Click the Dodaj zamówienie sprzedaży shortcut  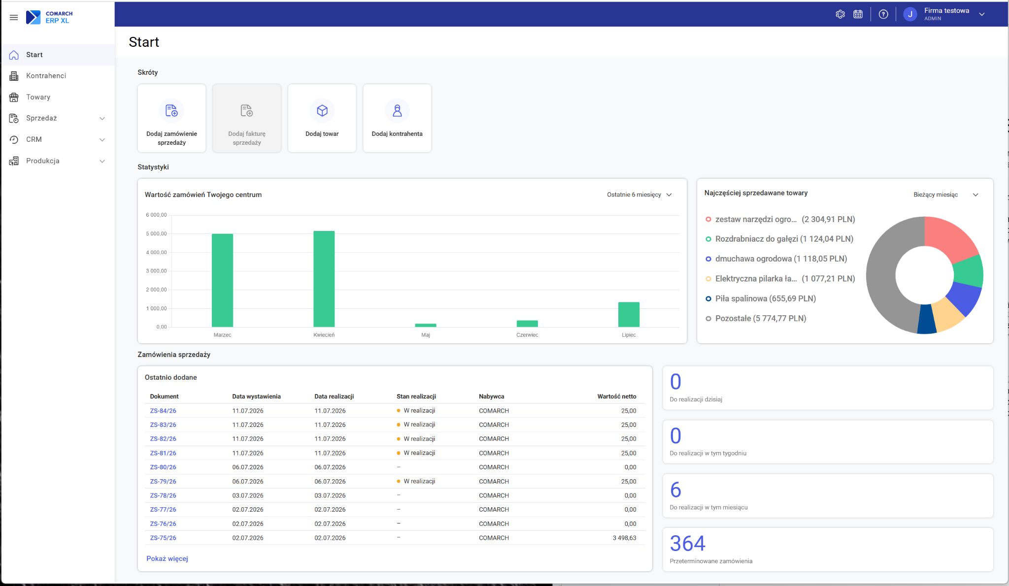[171, 118]
